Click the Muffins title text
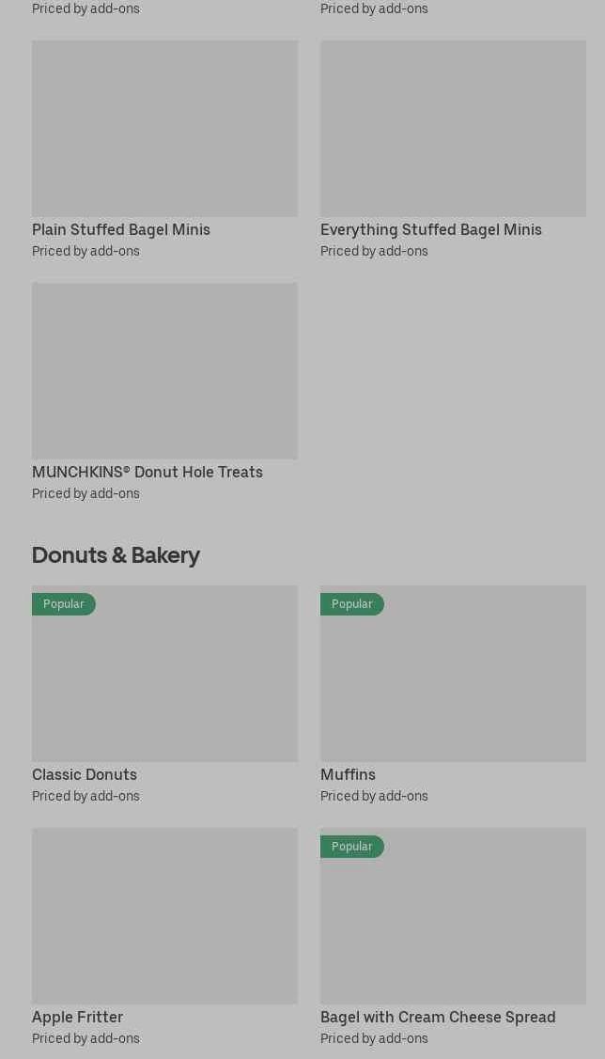Viewport: 605px width, 1059px height. click(x=348, y=774)
